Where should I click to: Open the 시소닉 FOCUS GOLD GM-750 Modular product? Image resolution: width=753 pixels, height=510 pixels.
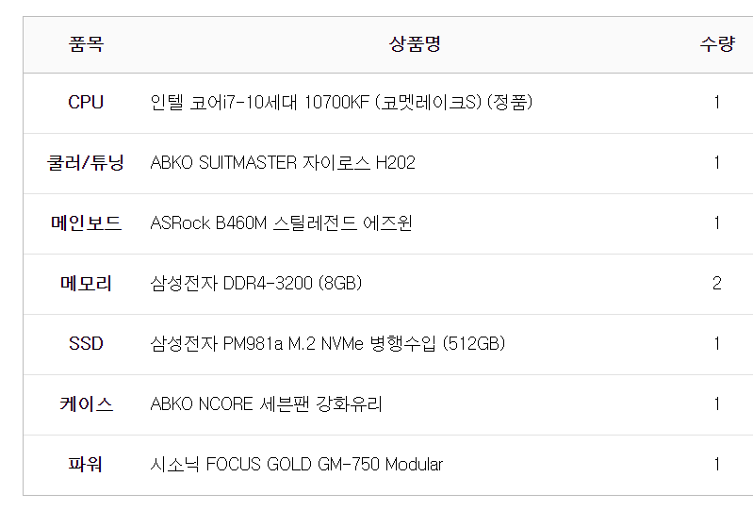click(297, 465)
